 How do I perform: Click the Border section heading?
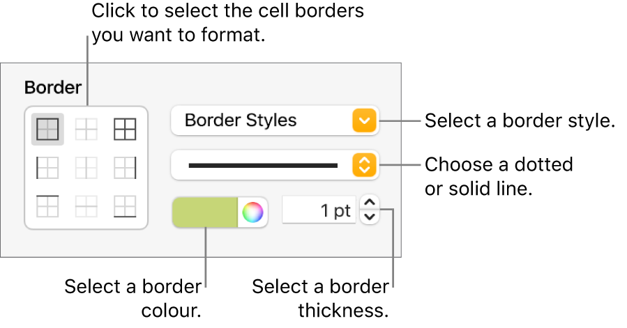click(53, 88)
